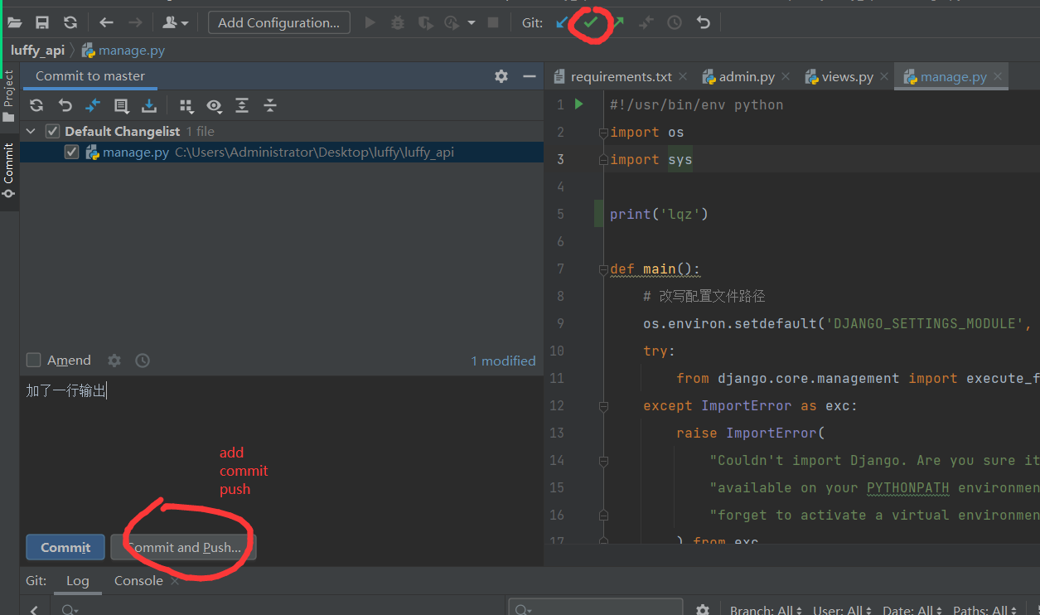Open the user profile dropdown in toolbar
This screenshot has width=1040, height=615.
pyautogui.click(x=175, y=22)
